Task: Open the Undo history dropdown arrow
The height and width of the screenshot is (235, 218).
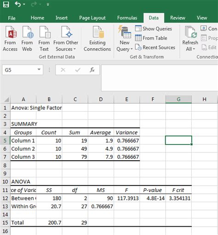Action: pyautogui.click(x=24, y=5)
